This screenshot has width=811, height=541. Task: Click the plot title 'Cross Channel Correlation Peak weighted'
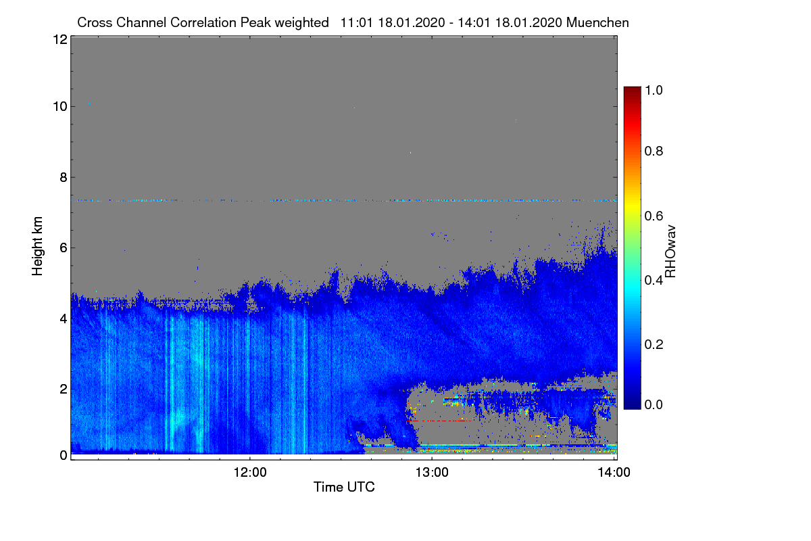click(x=203, y=22)
